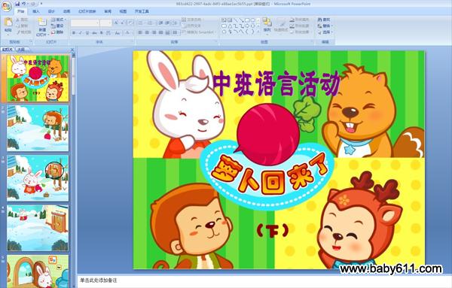The width and height of the screenshot is (452, 288).
Task: Toggle Italic formatting button
Action: pos(81,33)
